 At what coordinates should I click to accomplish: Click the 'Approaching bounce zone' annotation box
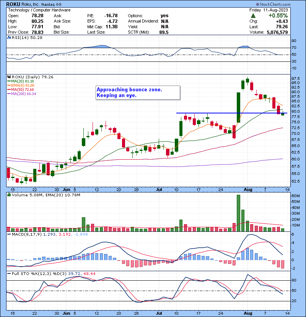click(138, 92)
